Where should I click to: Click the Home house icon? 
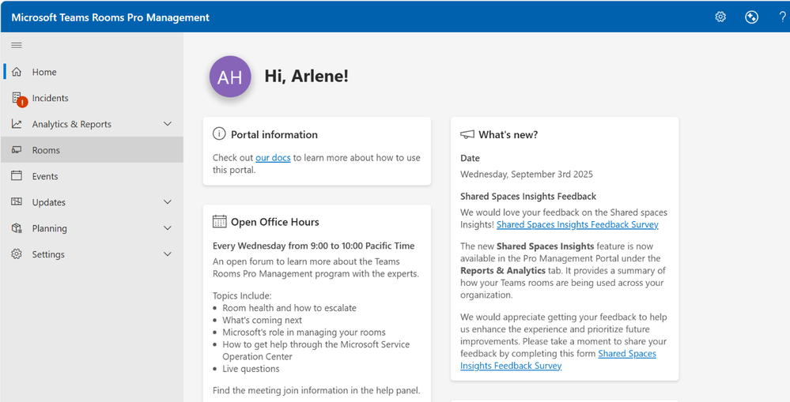(17, 72)
